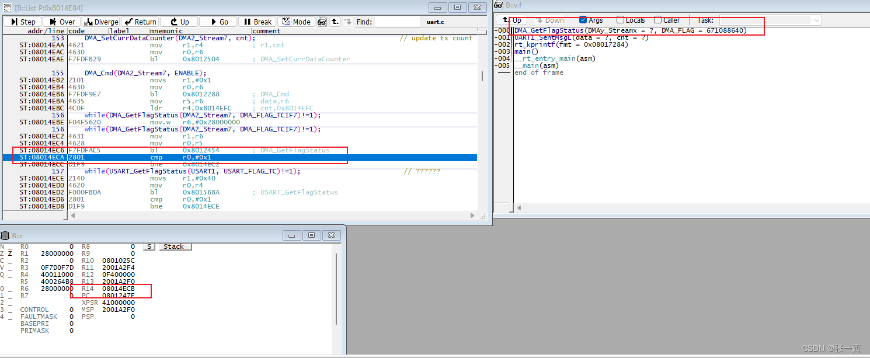
Task: Click R5 register value 400264B8
Action: tap(57, 281)
